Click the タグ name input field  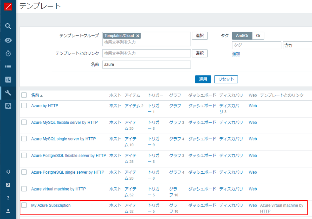coord(257,45)
